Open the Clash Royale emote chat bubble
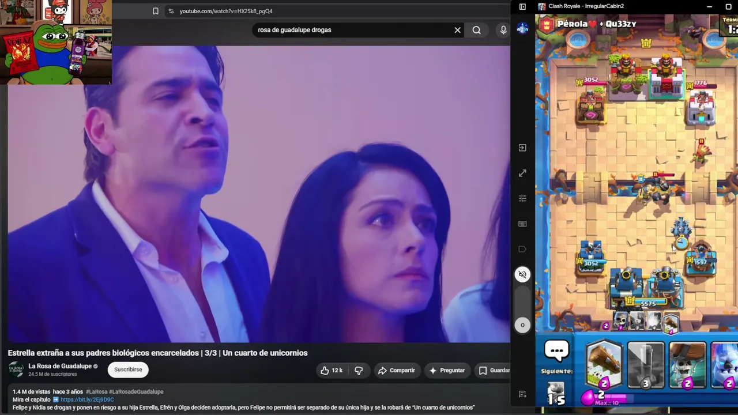The image size is (738, 415). (557, 350)
